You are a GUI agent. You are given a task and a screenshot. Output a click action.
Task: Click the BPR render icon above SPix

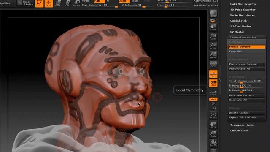point(213,14)
